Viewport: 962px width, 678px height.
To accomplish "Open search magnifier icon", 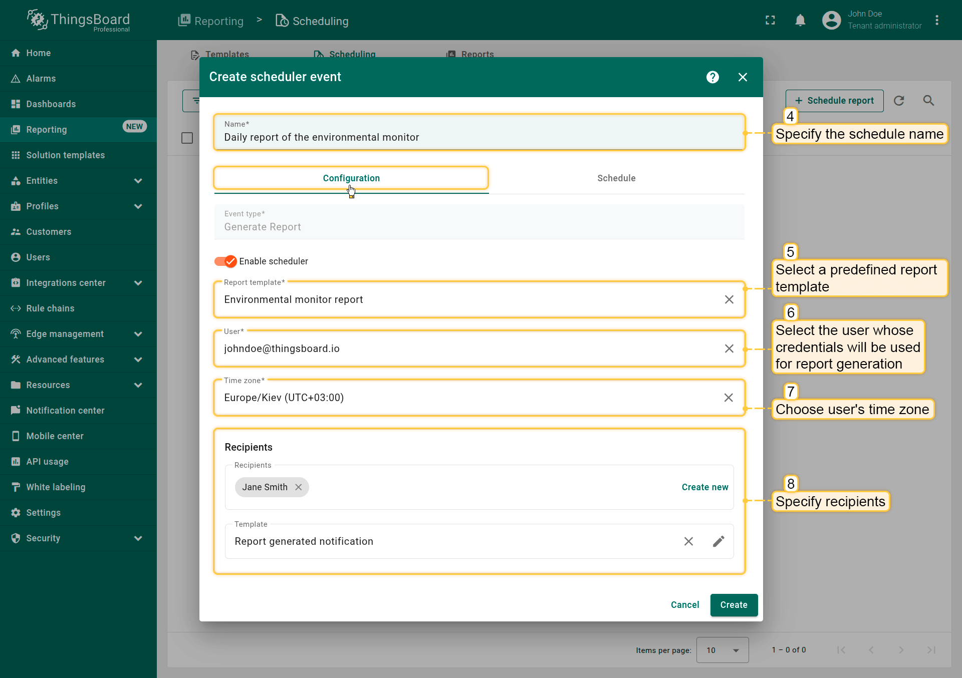I will pyautogui.click(x=928, y=101).
